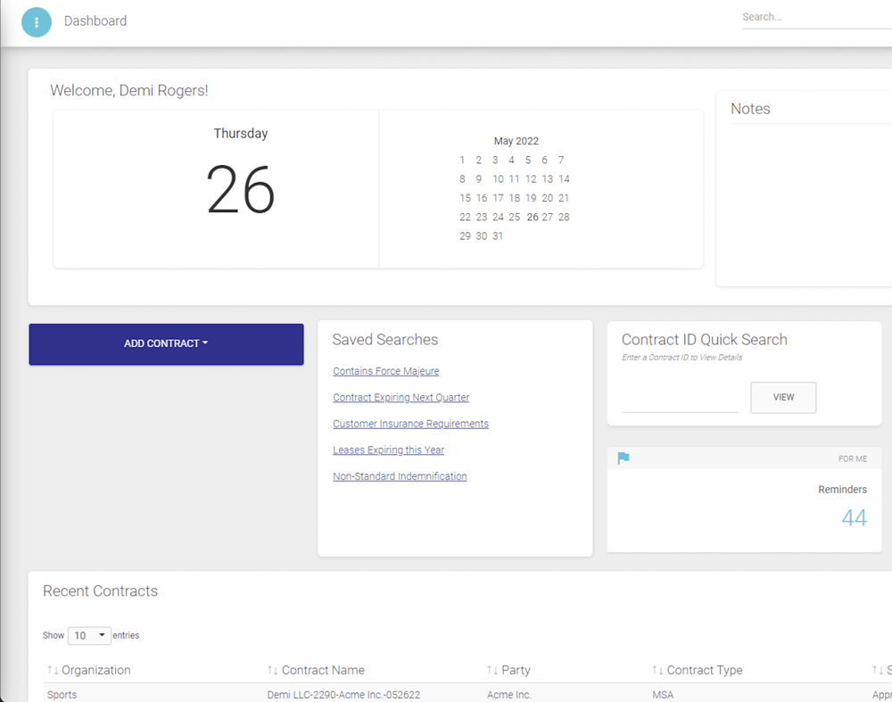This screenshot has width=892, height=702.
Task: Select May 26 in the calendar
Action: 533,217
